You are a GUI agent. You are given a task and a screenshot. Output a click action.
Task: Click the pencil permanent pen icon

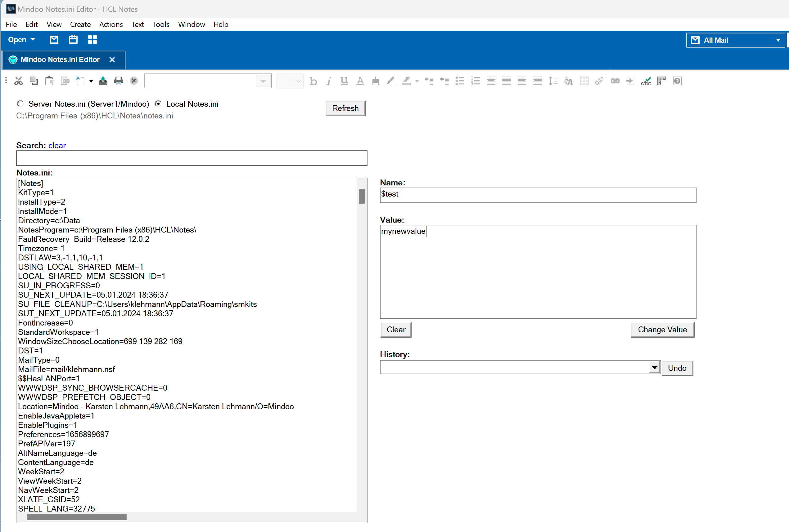tap(391, 81)
